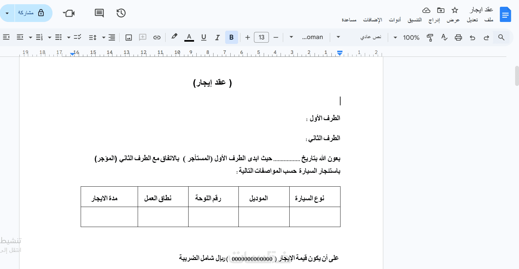Open the مساعدة menu

[x=349, y=20]
